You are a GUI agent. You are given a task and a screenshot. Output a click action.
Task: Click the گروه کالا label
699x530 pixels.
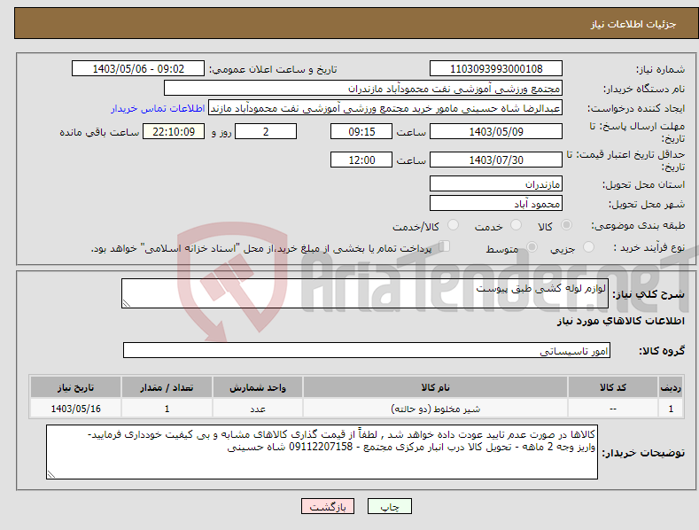point(662,351)
